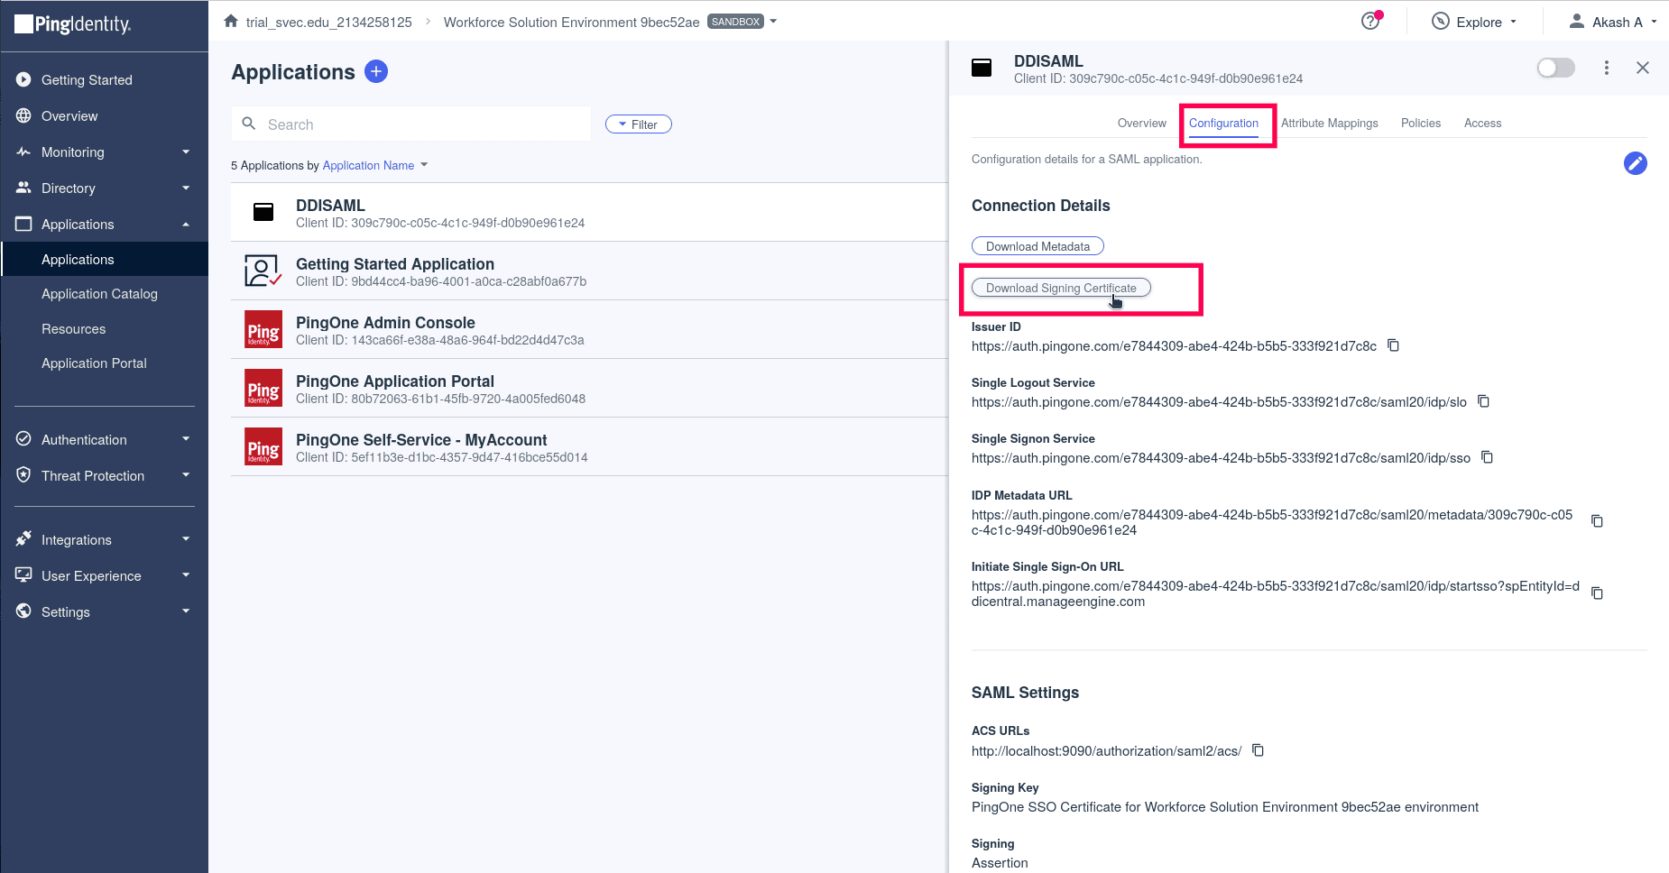Screen dimensions: 1669x873
Task: Switch to the Policies tab
Action: pyautogui.click(x=1421, y=123)
